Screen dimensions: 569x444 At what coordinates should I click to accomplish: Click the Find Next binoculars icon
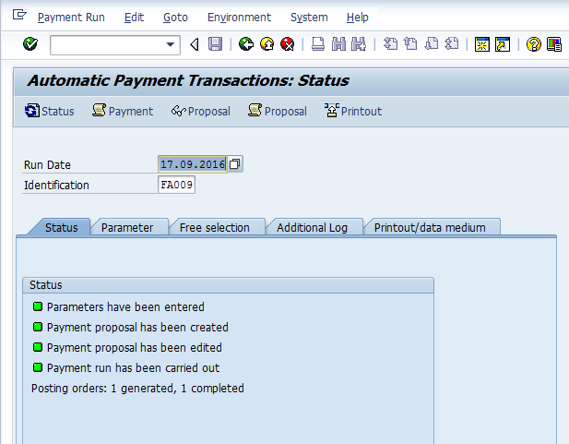tap(359, 44)
